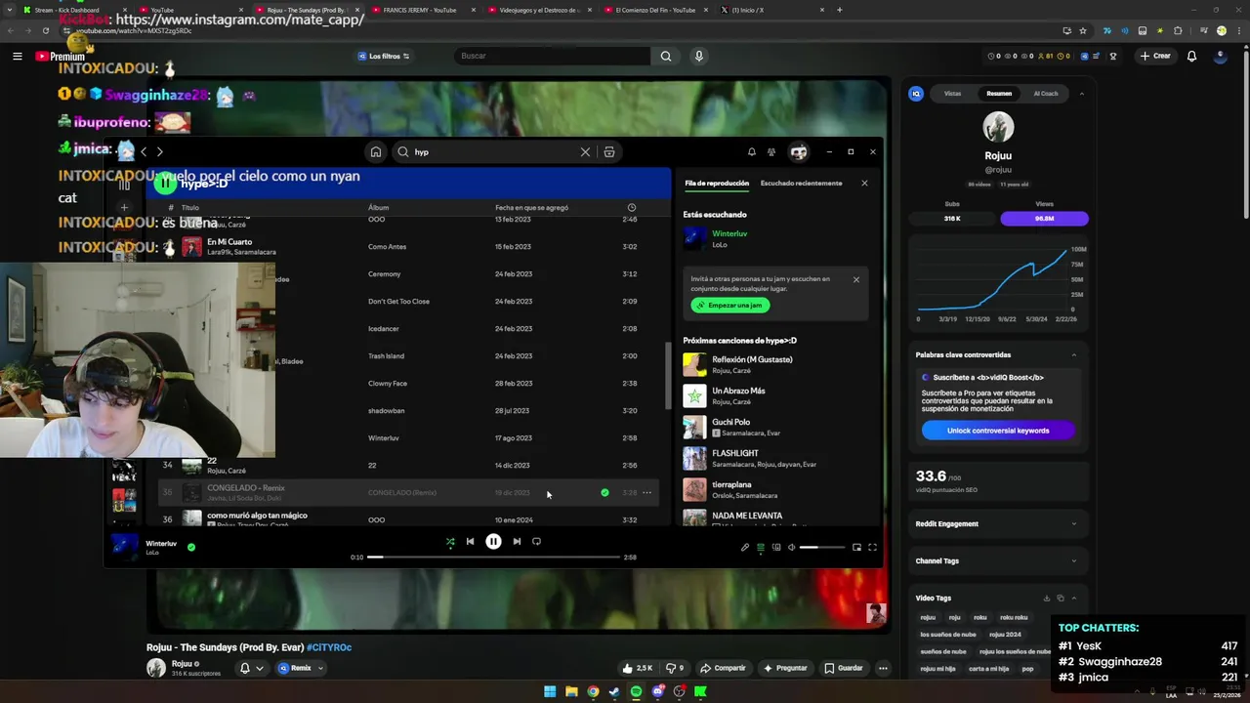Select vidIQ 'Resumen' tab
Image resolution: width=1250 pixels, height=703 pixels.
(x=999, y=94)
